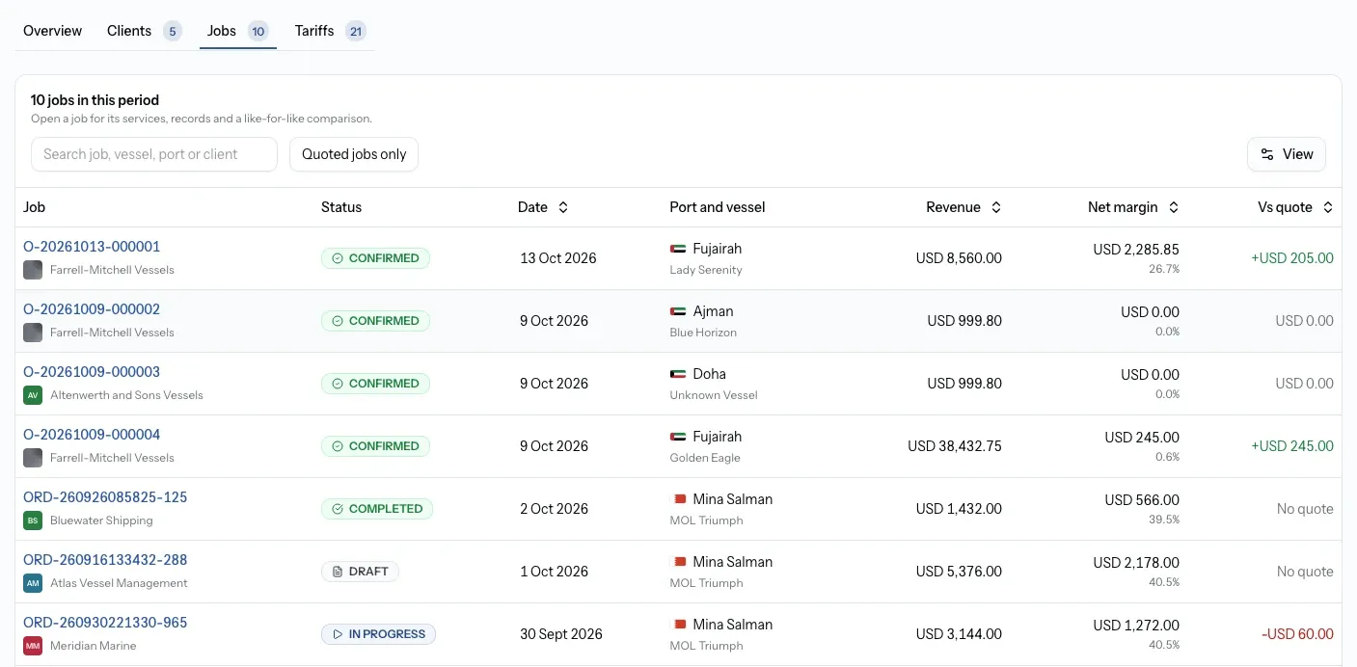
Task: Sort by Net margin column arrows
Action: pos(1174,207)
